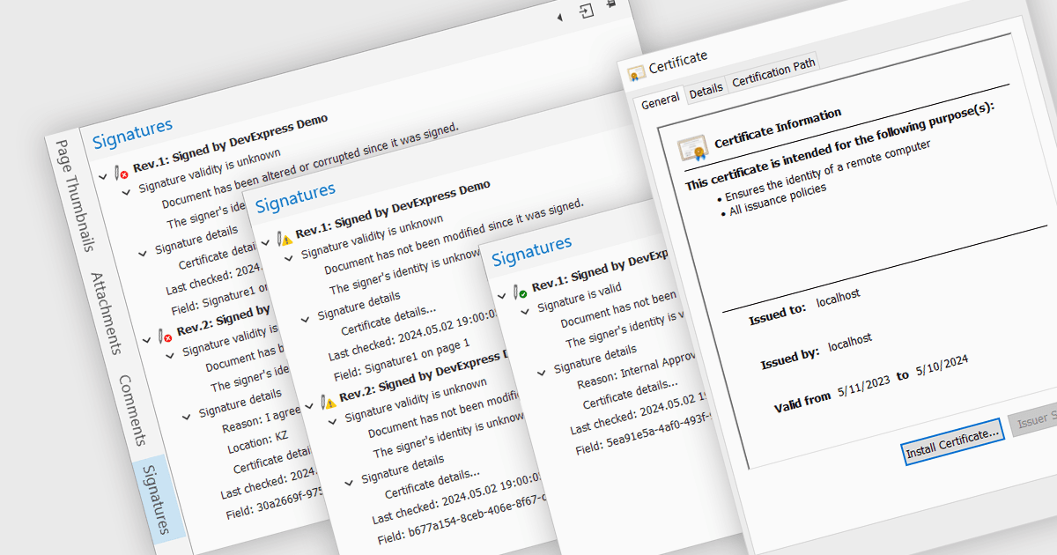Screen dimensions: 1057x555
Task: Open Certificate details link under red-error Rev.1
Action: coord(217,256)
